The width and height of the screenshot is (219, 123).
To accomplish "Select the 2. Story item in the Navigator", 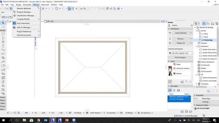I will point(205,34).
